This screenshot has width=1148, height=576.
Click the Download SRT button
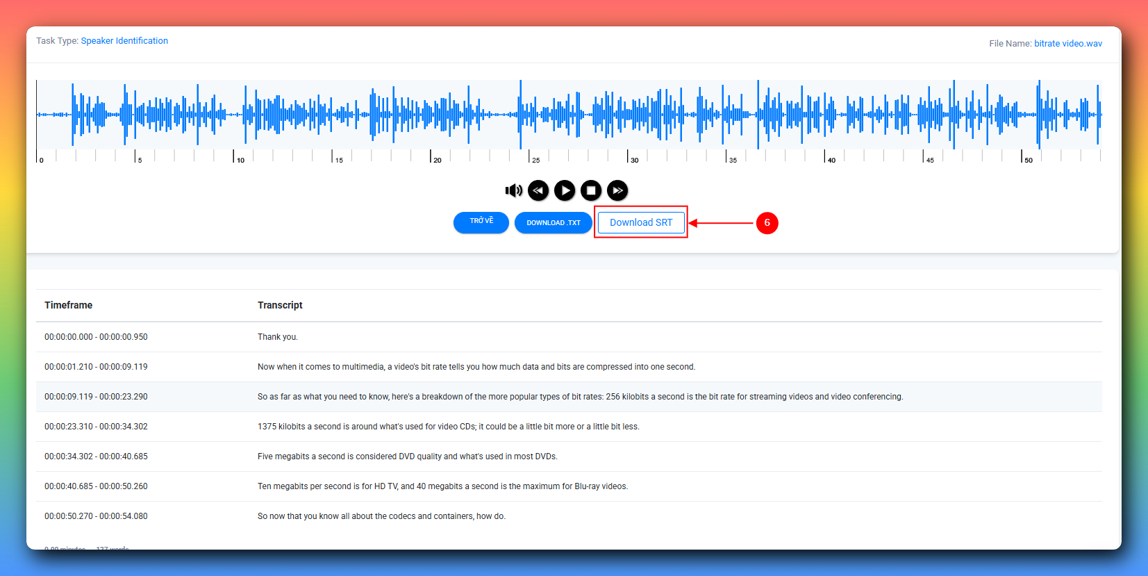pos(641,222)
